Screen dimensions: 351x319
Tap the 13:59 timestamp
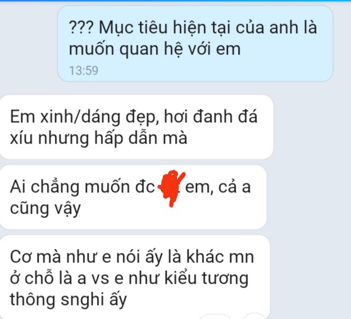[x=84, y=71]
